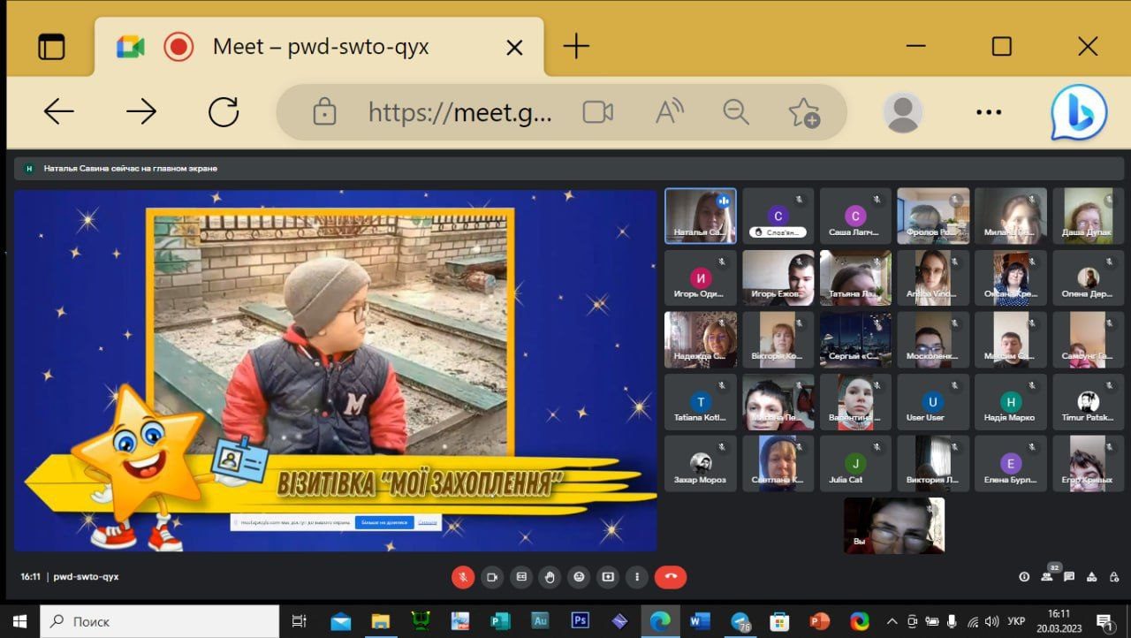1131x638 pixels.
Task: Open Meet's three-dot more options menu
Action: coord(637,577)
